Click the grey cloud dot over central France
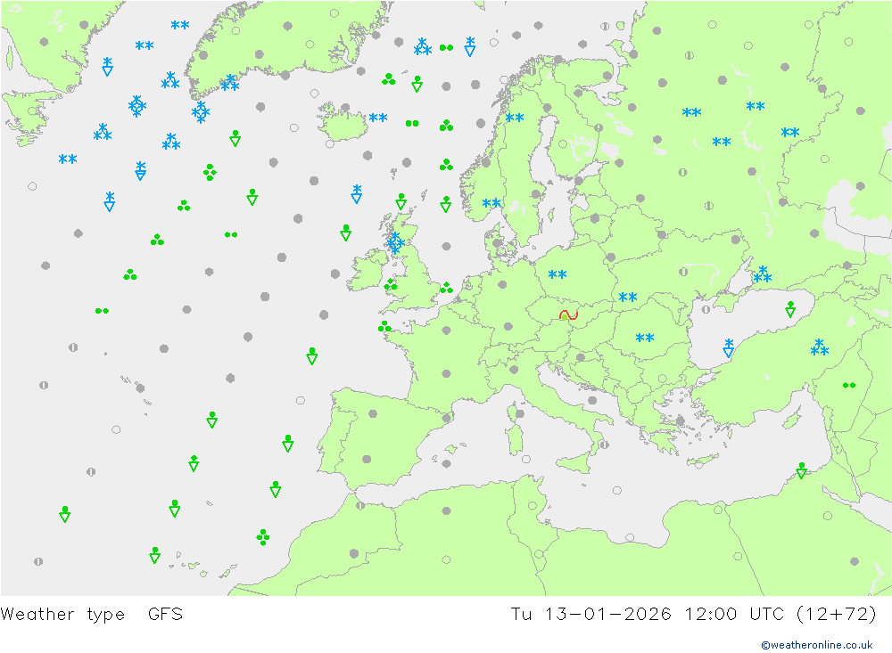 click(x=447, y=374)
